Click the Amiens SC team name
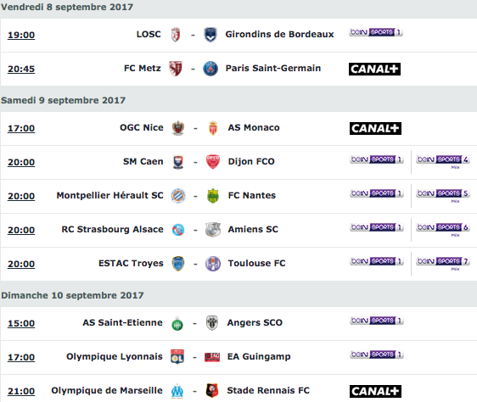The height and width of the screenshot is (402, 477). (x=253, y=230)
